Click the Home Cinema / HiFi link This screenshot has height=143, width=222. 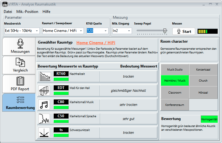96,43
